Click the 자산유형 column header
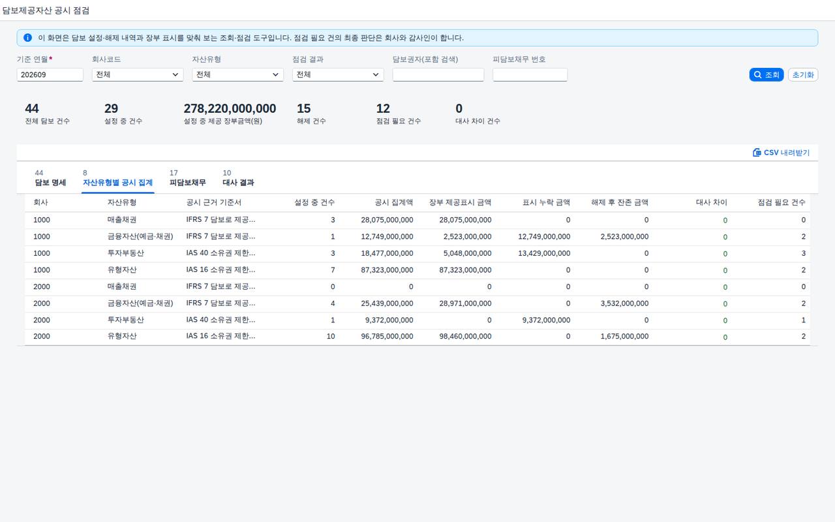Viewport: 835px width, 522px height. pyautogui.click(x=122, y=203)
